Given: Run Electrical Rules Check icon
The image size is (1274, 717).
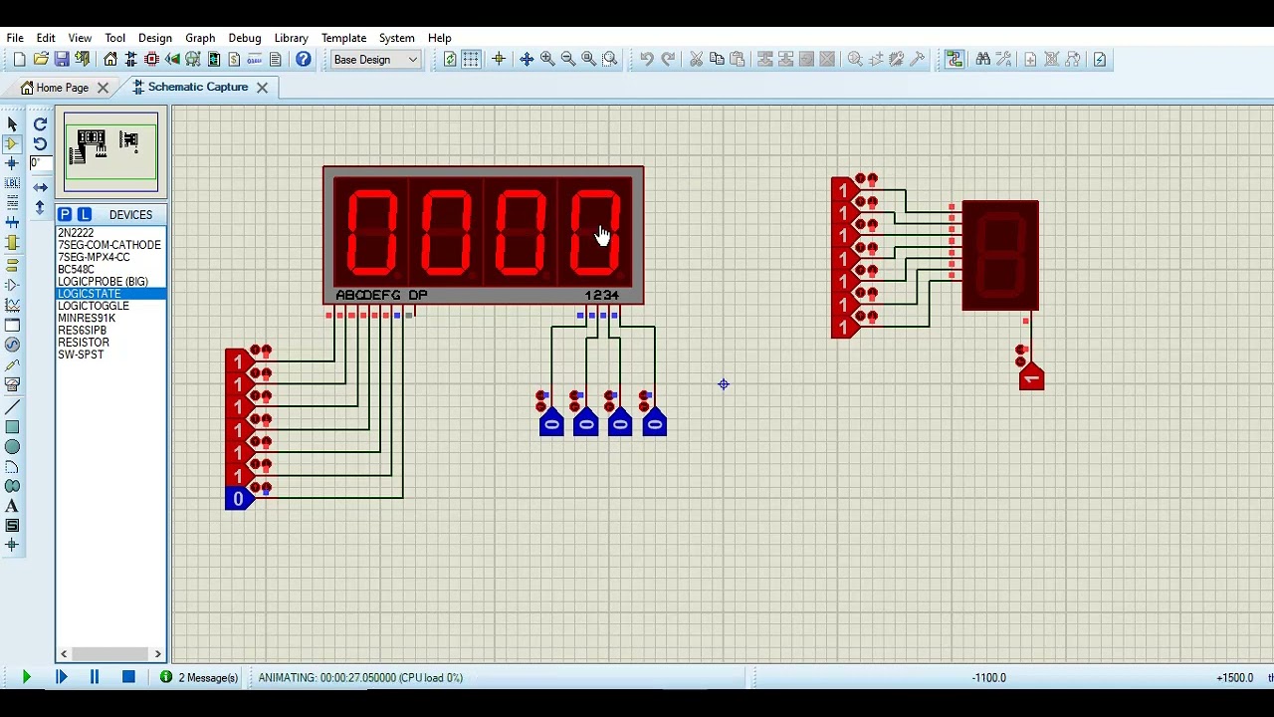Looking at the screenshot, I should click(1100, 60).
